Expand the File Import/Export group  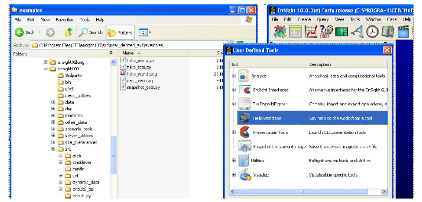point(233,104)
